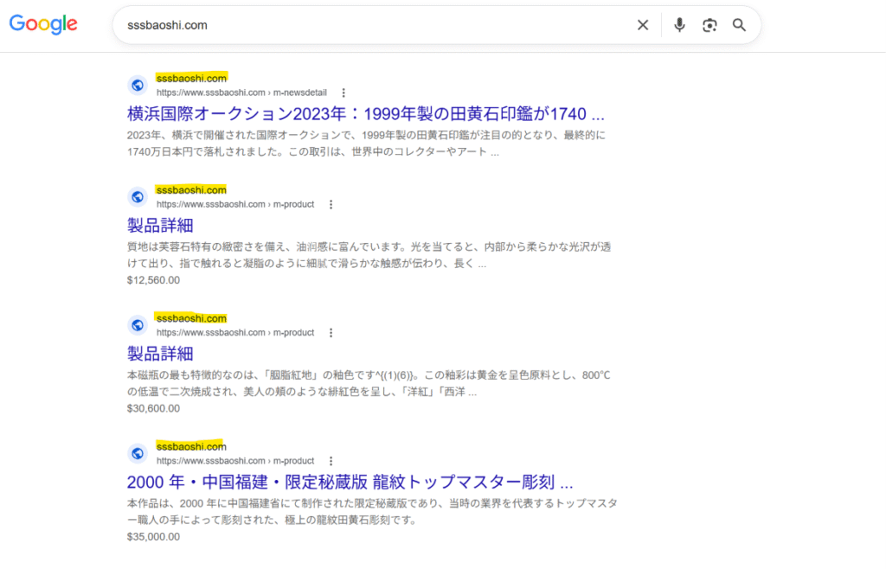
Task: Open the 2000 年・中国福建・限定秘蔵版 result title
Action: pyautogui.click(x=350, y=482)
